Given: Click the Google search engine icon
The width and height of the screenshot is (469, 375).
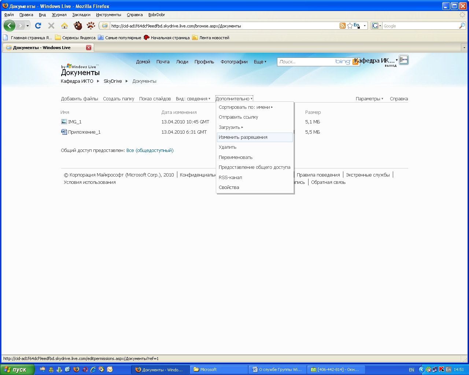Looking at the screenshot, I should (x=375, y=26).
